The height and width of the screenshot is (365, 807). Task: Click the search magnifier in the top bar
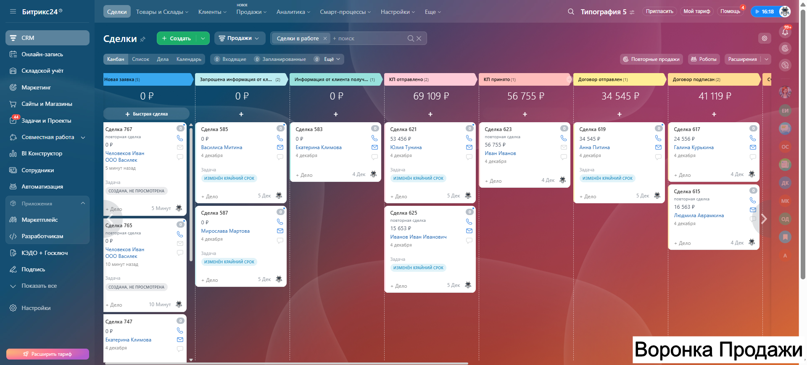(571, 12)
